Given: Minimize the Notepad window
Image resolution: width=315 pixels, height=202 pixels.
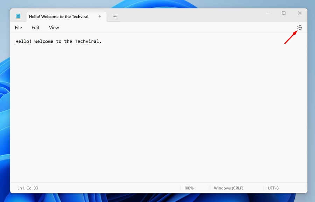Looking at the screenshot, I should click(268, 13).
